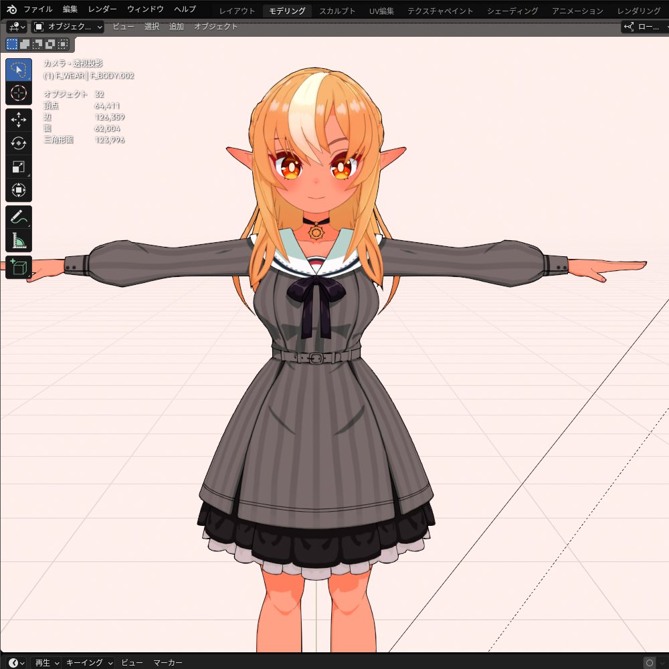Screen dimensions: 669x669
Task: Switch to the スカルプト workspace tab
Action: 337,11
